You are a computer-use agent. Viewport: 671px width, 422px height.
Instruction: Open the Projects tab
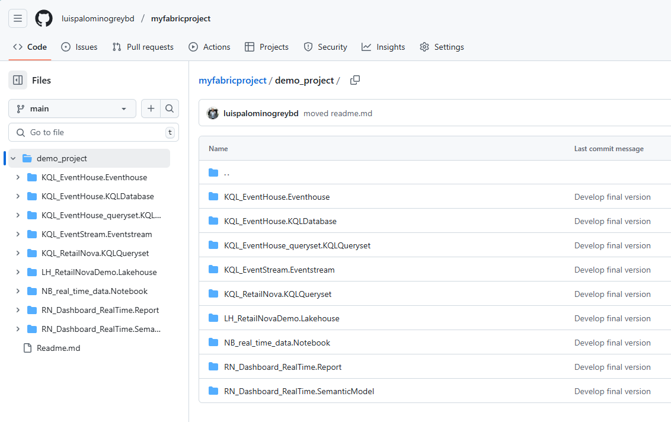click(x=267, y=47)
